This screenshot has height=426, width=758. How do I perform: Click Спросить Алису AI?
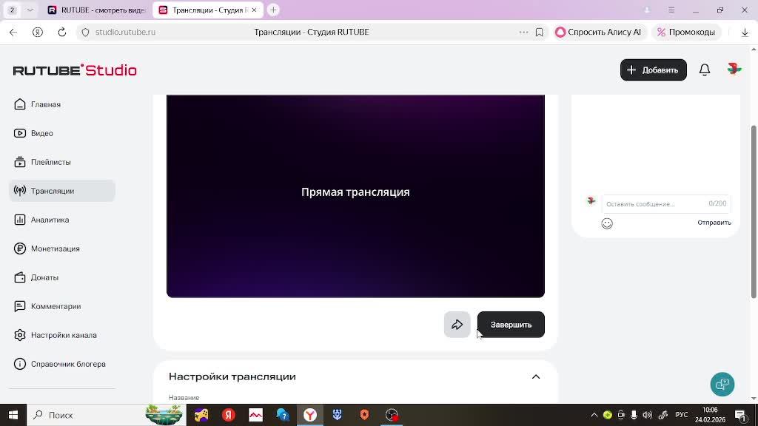(x=598, y=32)
